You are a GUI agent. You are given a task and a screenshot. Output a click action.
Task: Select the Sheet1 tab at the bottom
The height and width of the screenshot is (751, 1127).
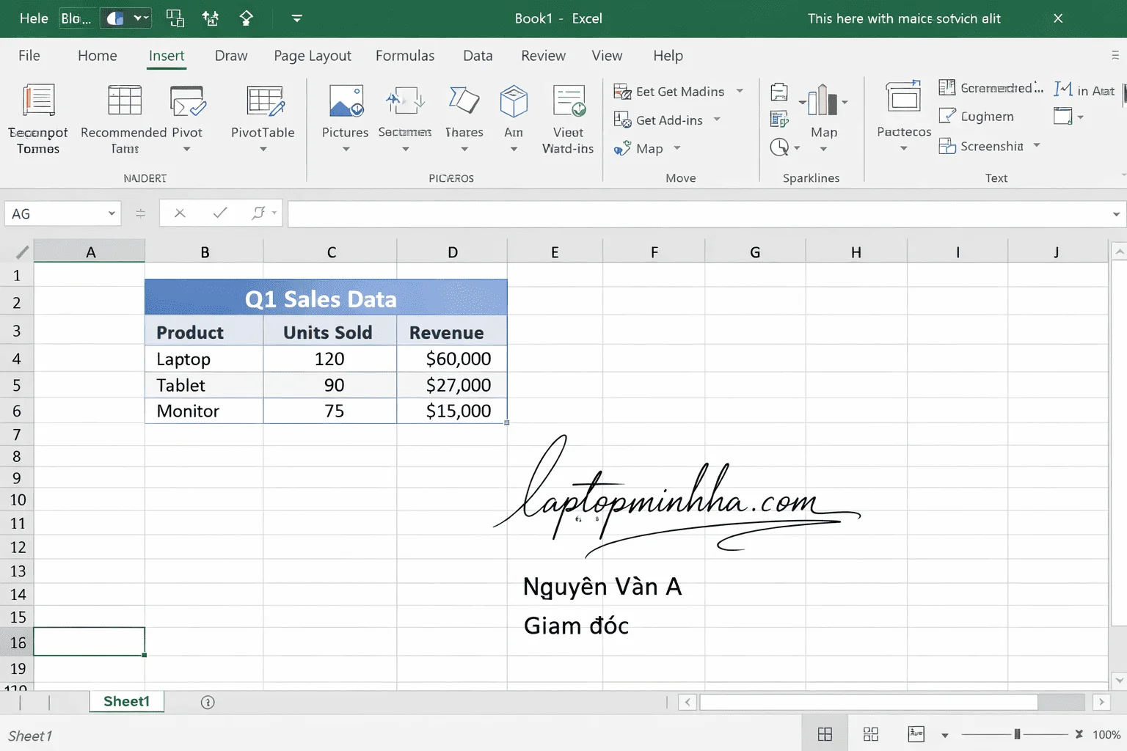click(126, 701)
